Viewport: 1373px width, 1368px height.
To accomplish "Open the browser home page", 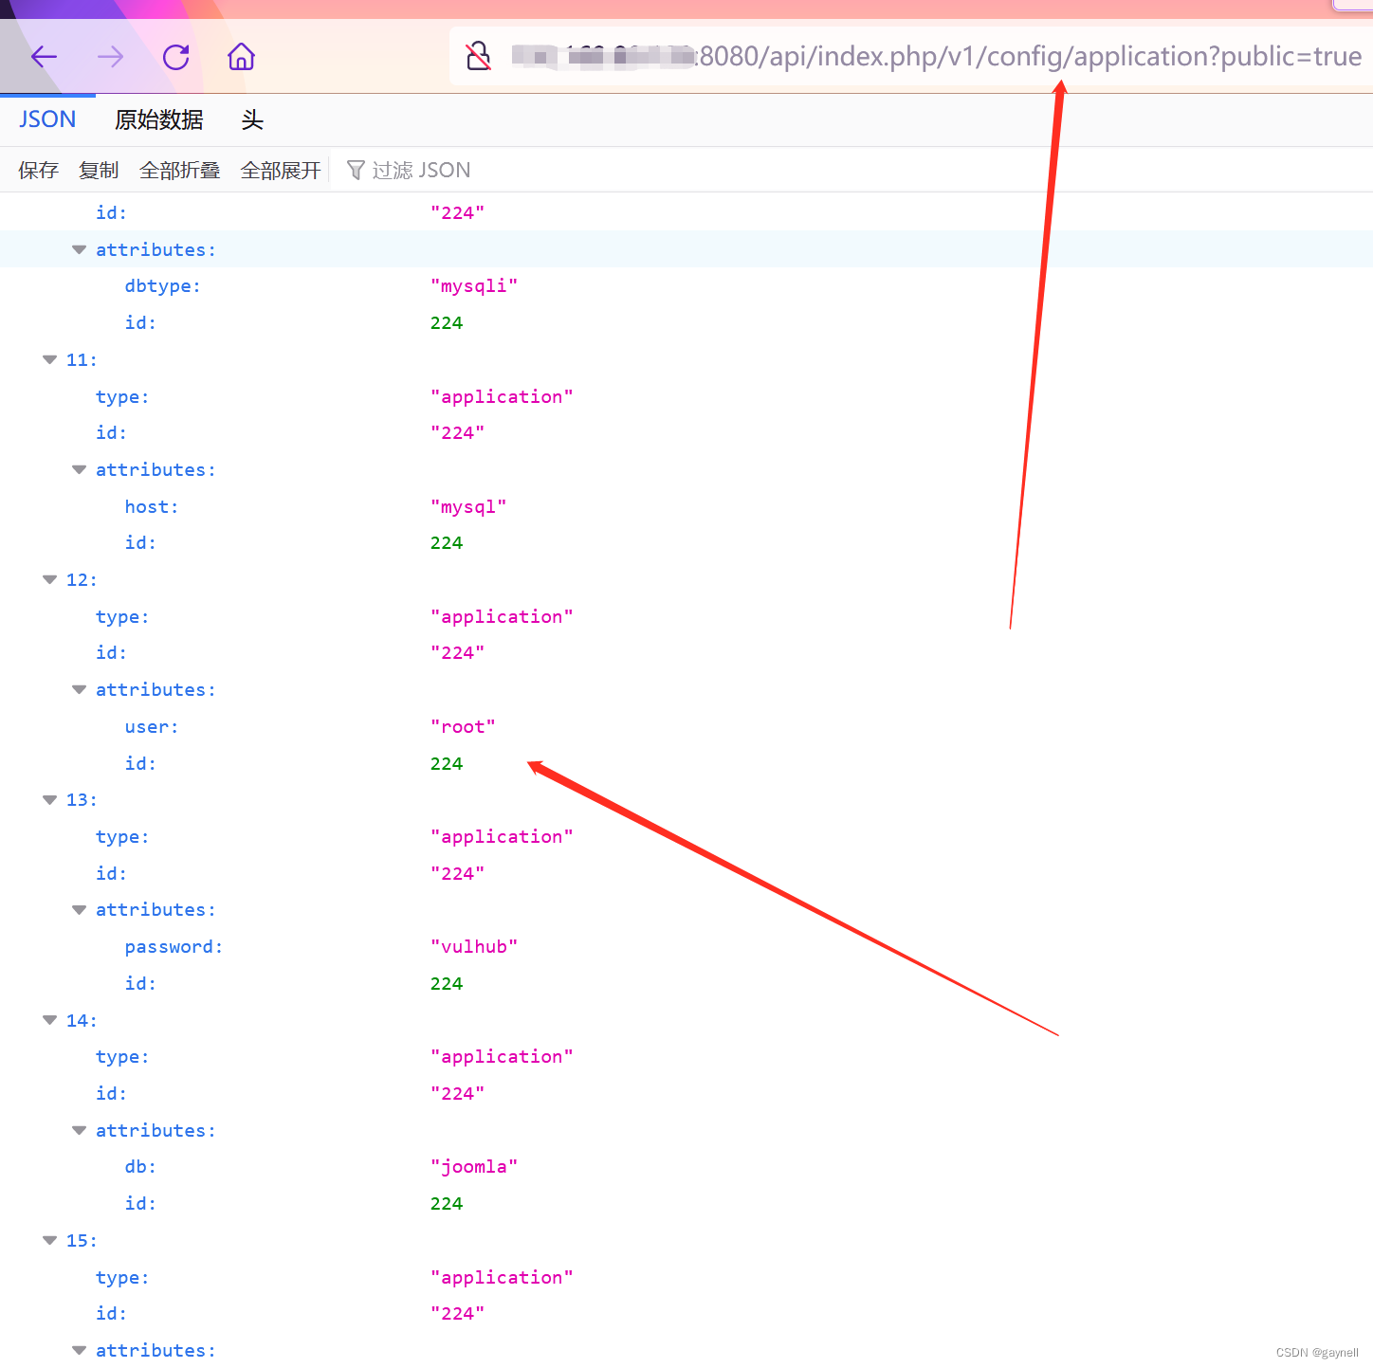I will [x=242, y=57].
